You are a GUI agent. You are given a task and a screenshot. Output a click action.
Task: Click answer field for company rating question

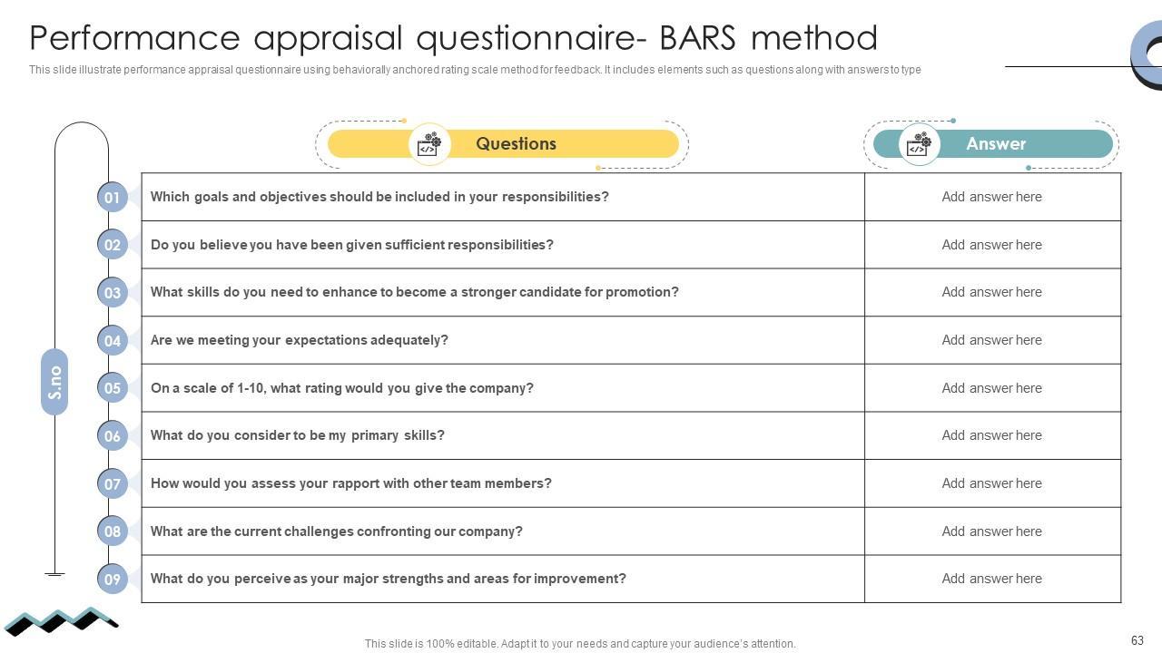coord(991,388)
